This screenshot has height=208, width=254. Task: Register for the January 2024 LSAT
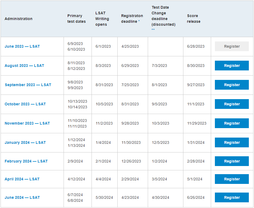pos(232,142)
